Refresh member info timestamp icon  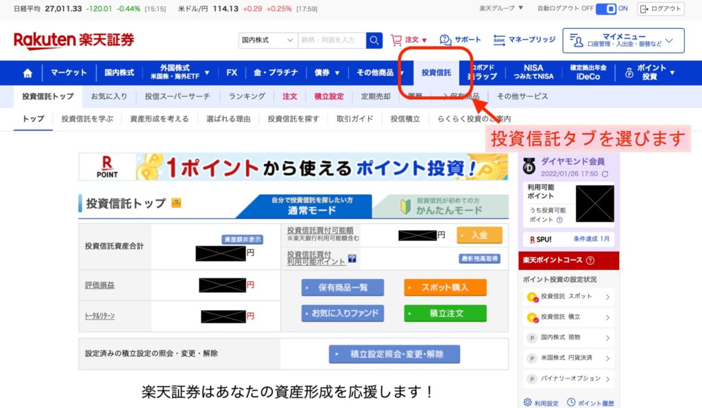[x=605, y=173]
